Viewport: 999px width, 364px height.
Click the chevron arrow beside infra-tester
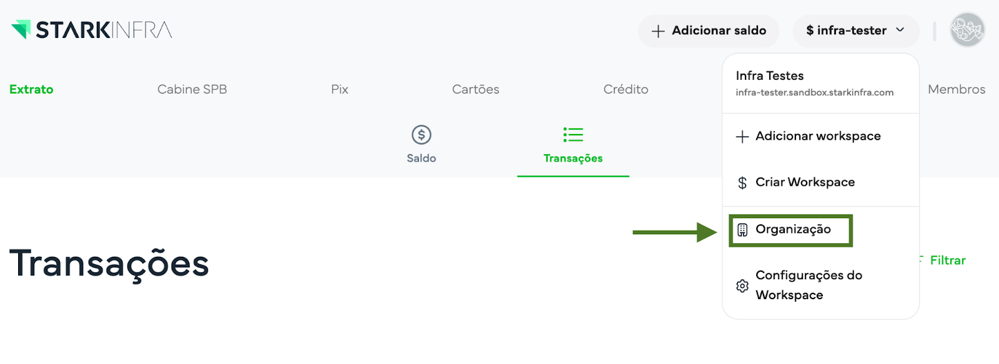900,30
